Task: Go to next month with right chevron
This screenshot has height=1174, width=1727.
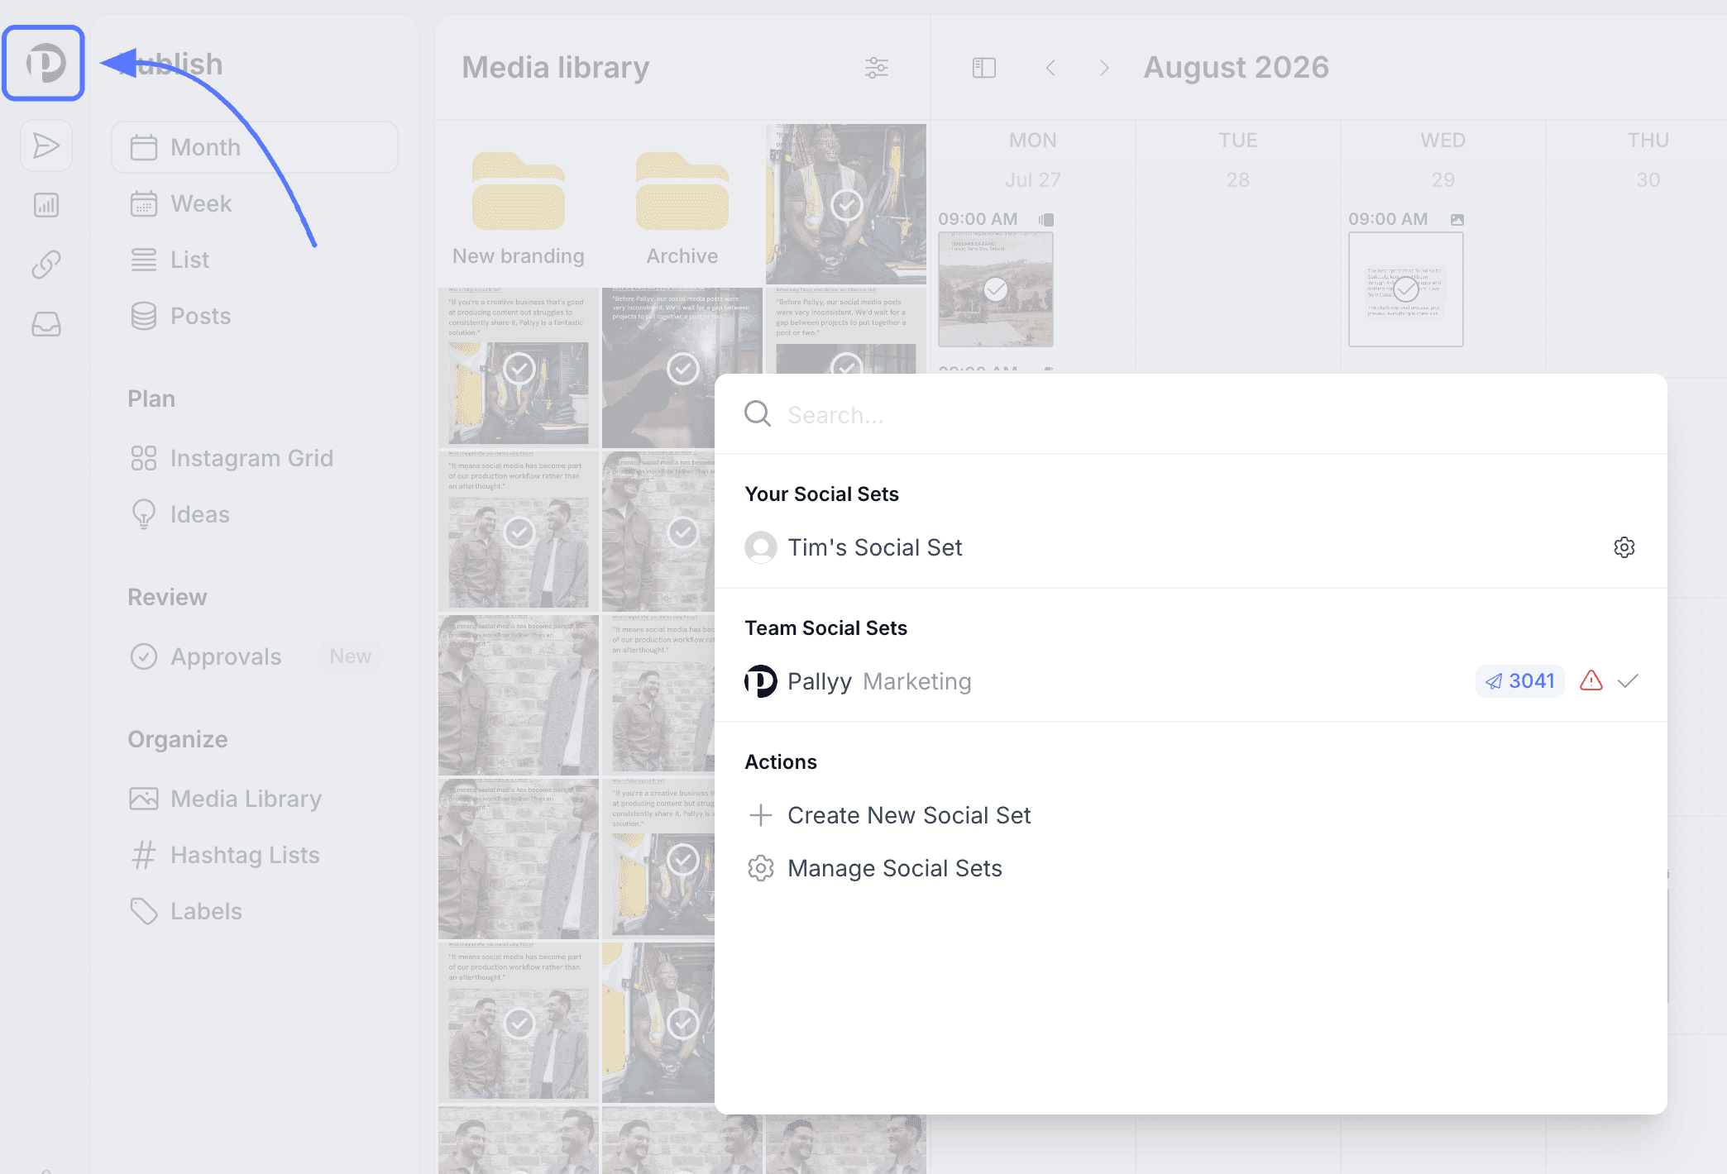Action: click(1104, 68)
